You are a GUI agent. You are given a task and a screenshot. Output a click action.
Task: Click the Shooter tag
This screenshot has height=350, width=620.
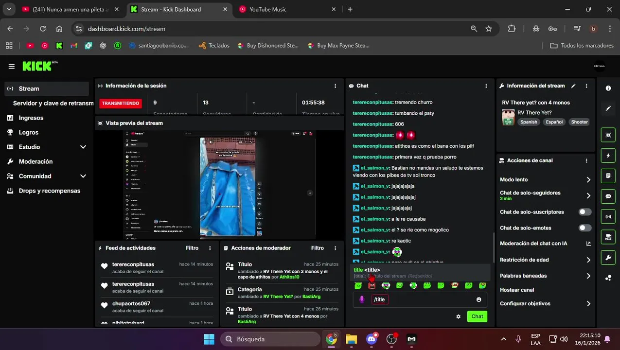click(x=579, y=122)
